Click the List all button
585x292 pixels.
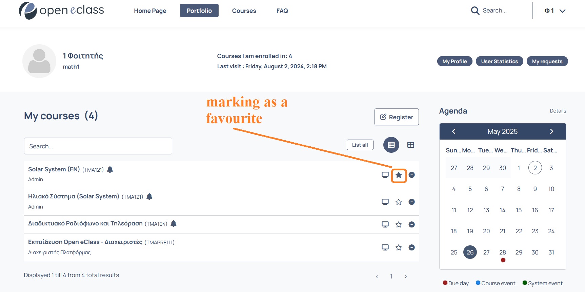click(x=360, y=145)
